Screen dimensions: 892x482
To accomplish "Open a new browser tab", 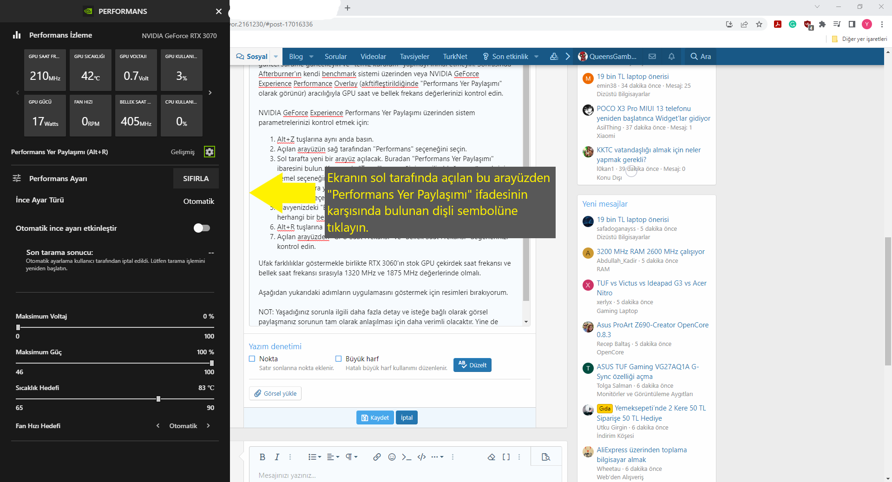I will pyautogui.click(x=348, y=8).
